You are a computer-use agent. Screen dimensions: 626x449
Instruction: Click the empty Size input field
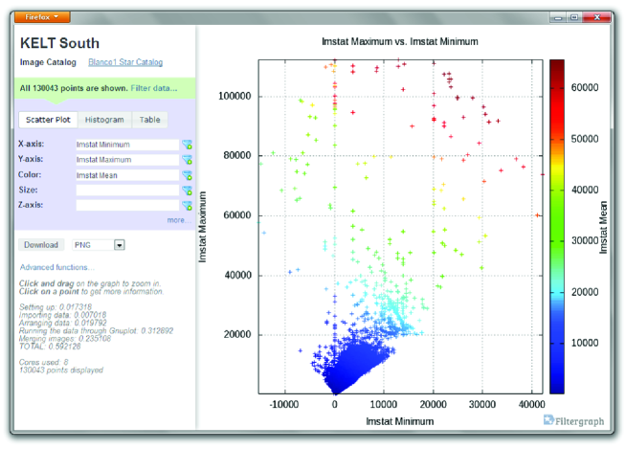click(127, 191)
